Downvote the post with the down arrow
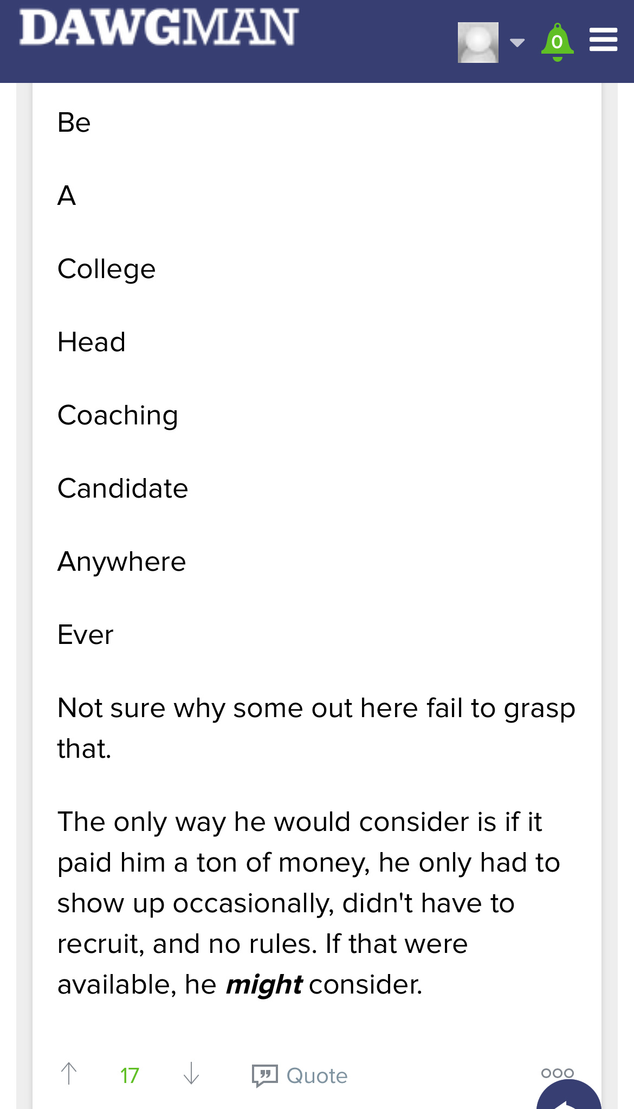634x1109 pixels. coord(191,1074)
